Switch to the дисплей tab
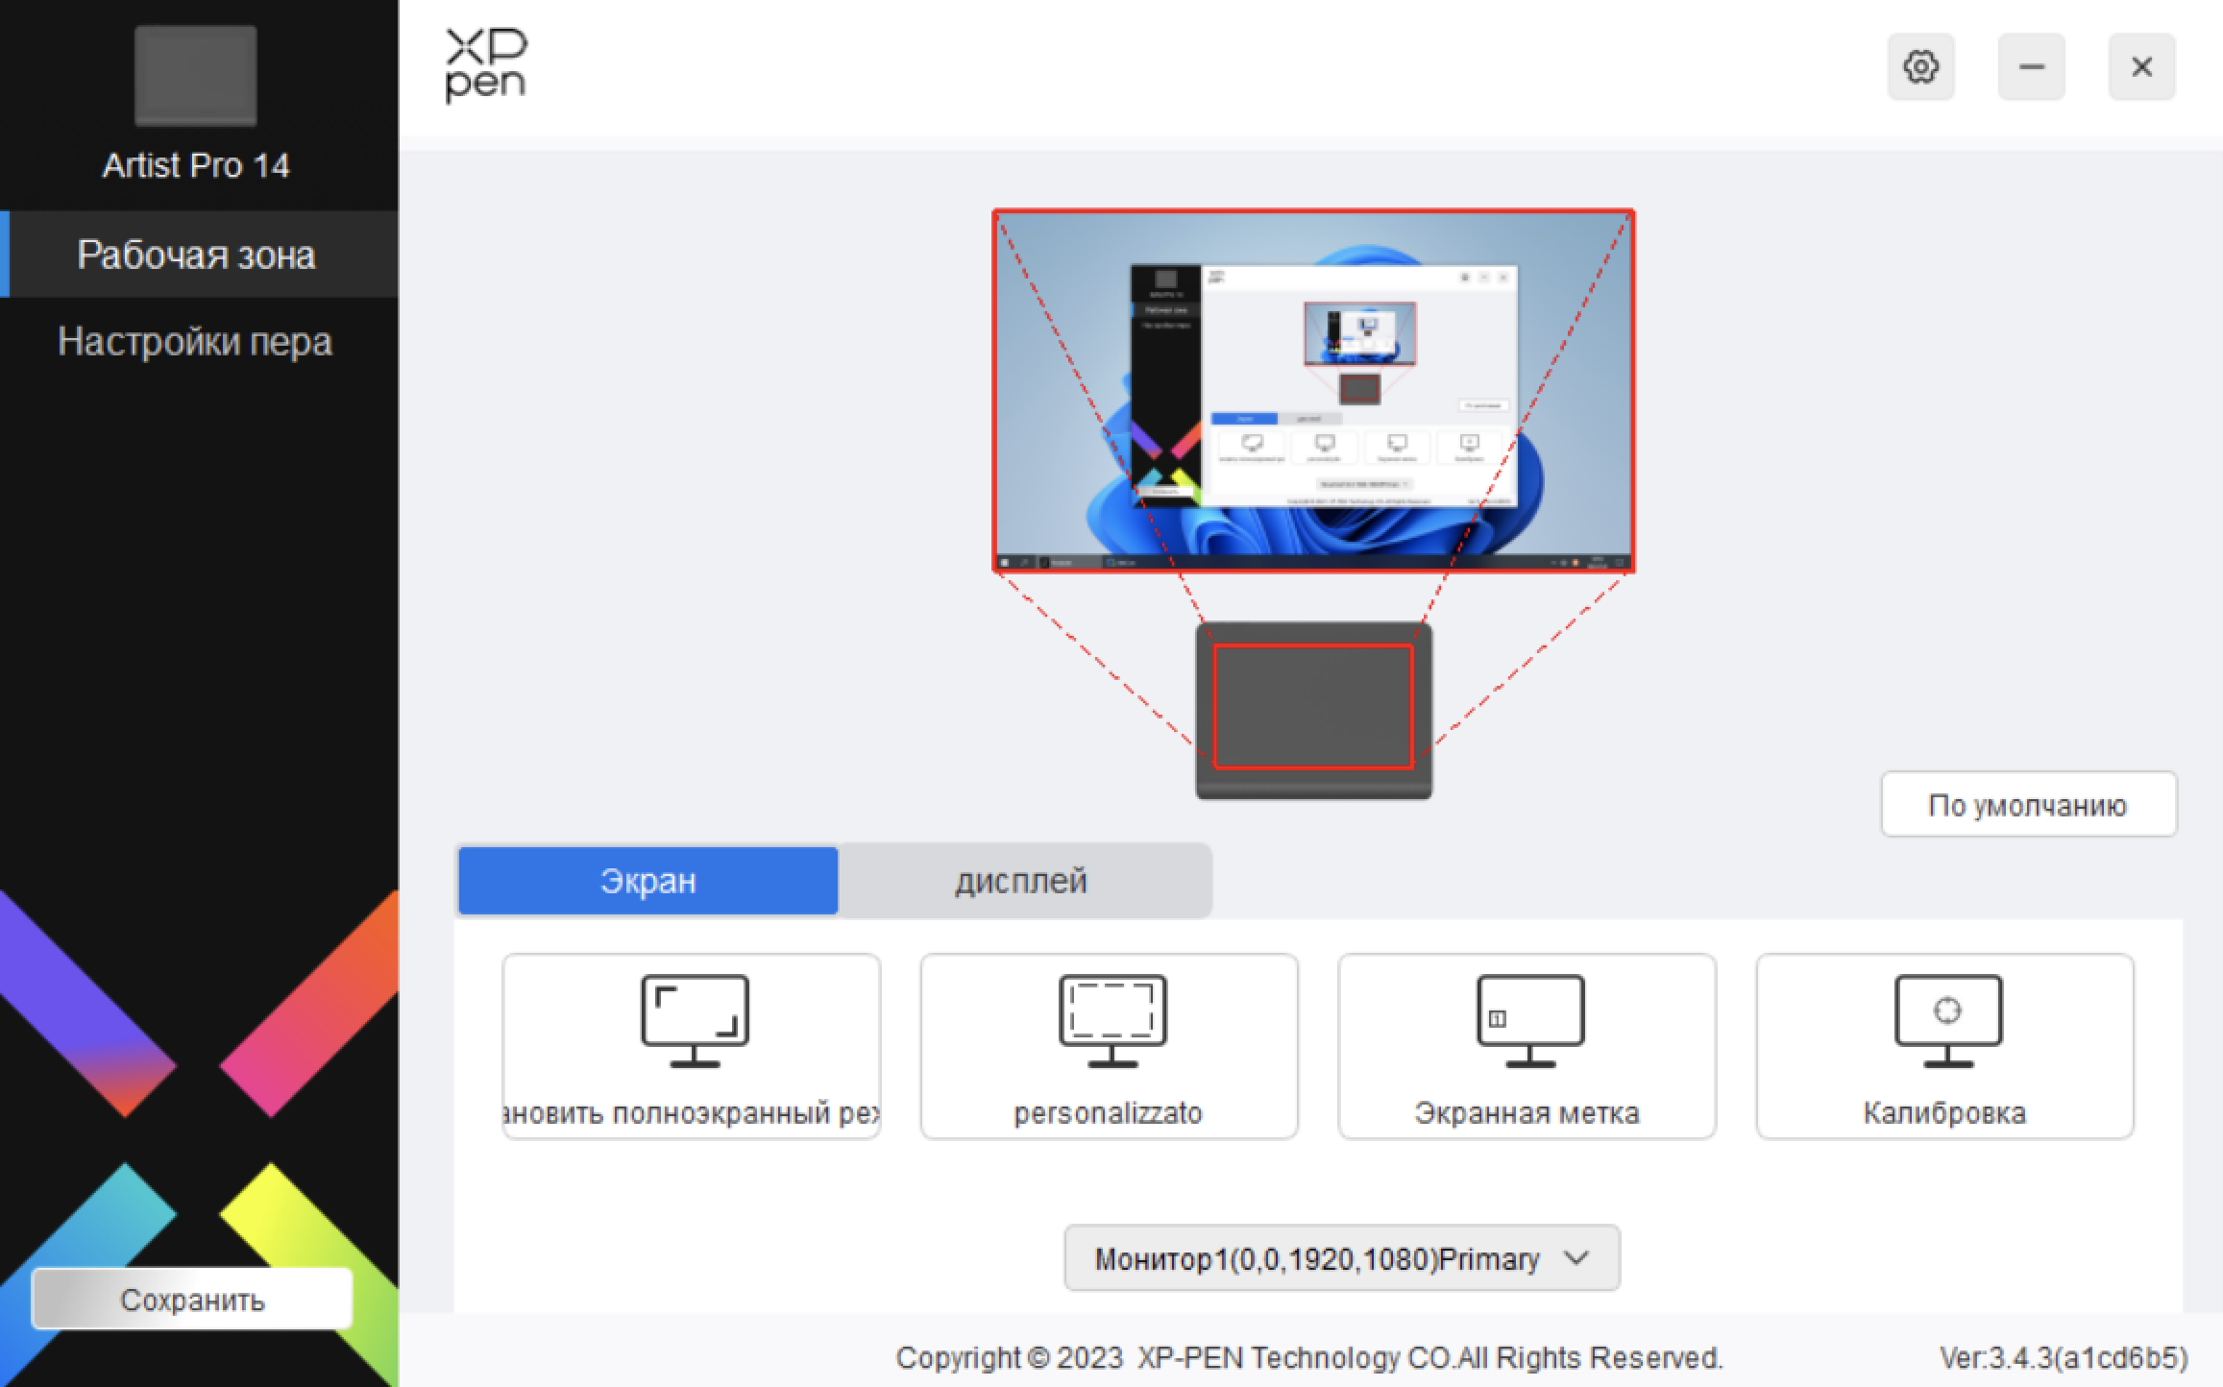 pyautogui.click(x=1021, y=881)
